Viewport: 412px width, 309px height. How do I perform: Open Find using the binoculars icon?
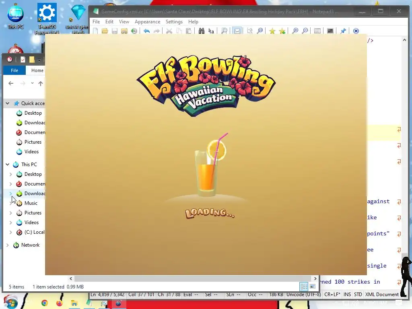pyautogui.click(x=202, y=31)
